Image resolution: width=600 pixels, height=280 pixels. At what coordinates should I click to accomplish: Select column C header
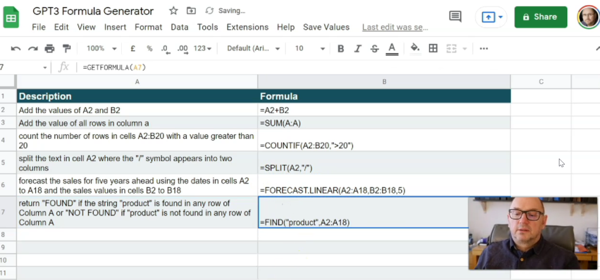tap(541, 81)
